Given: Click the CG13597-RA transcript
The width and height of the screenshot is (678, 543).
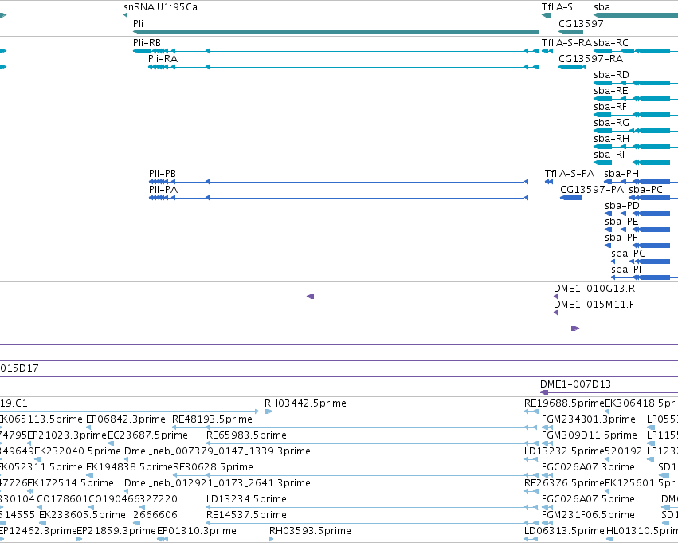Looking at the screenshot, I should [x=573, y=67].
